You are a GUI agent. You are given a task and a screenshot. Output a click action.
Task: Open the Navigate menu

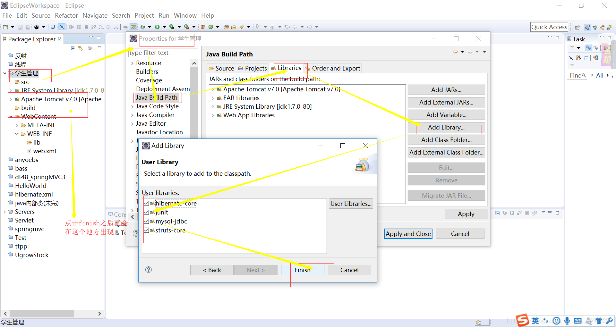click(95, 15)
